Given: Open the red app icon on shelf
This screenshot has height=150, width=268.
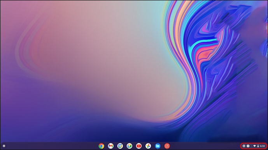Looking at the screenshot, I should [x=167, y=146].
